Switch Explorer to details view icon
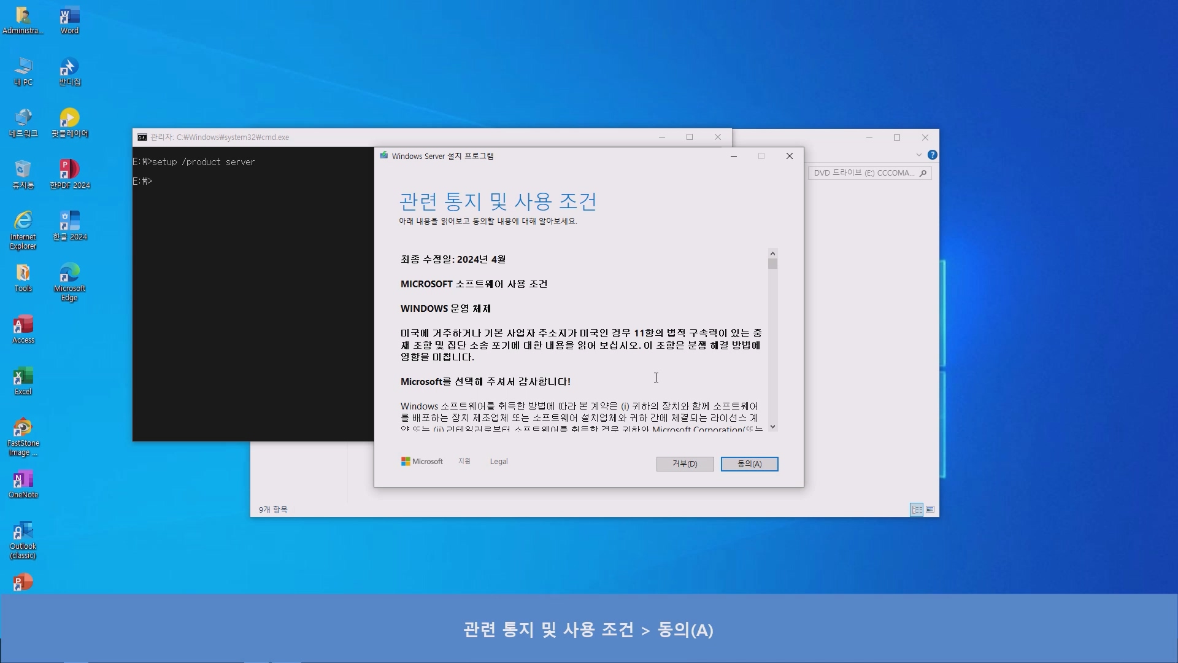1178x663 pixels. point(917,510)
